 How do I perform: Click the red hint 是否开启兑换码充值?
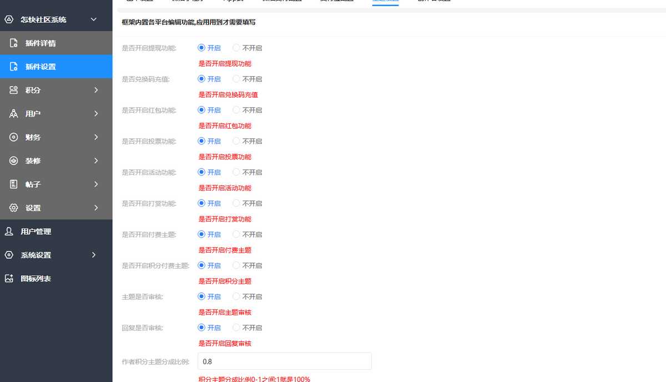(x=228, y=94)
